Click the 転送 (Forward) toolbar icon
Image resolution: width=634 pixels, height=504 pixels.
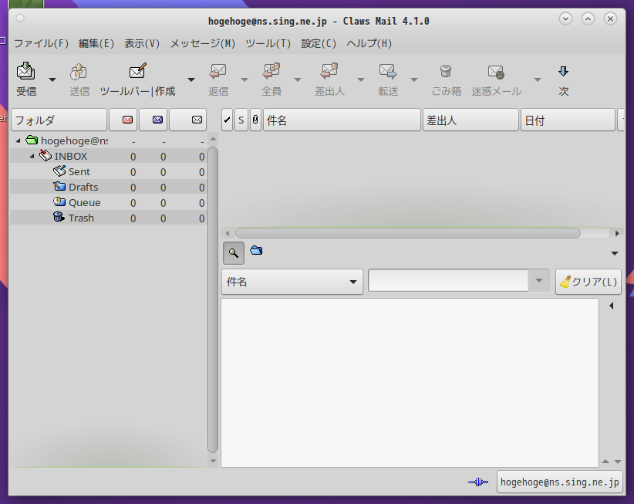(388, 71)
